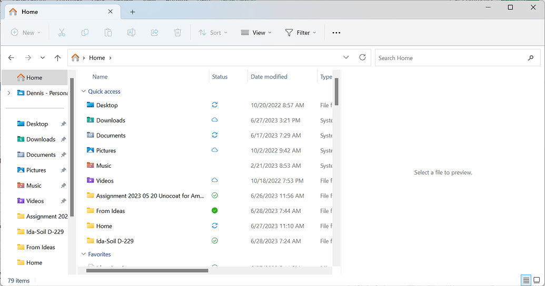
Task: Switch to details view icon bottom right
Action: (526, 280)
